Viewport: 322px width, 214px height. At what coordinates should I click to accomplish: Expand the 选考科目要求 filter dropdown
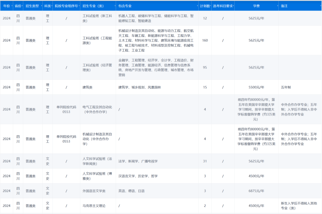[233, 6]
